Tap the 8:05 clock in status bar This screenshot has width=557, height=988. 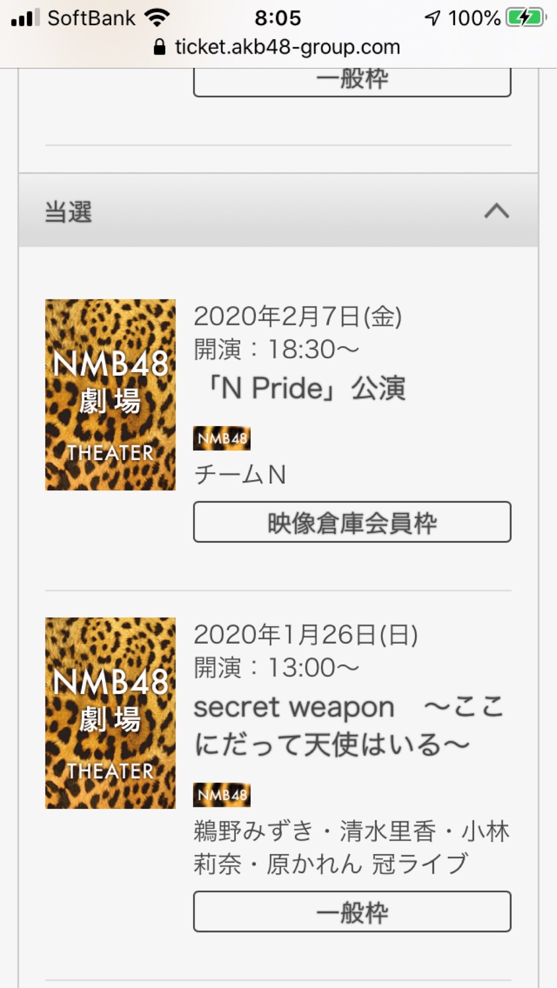pos(278,18)
